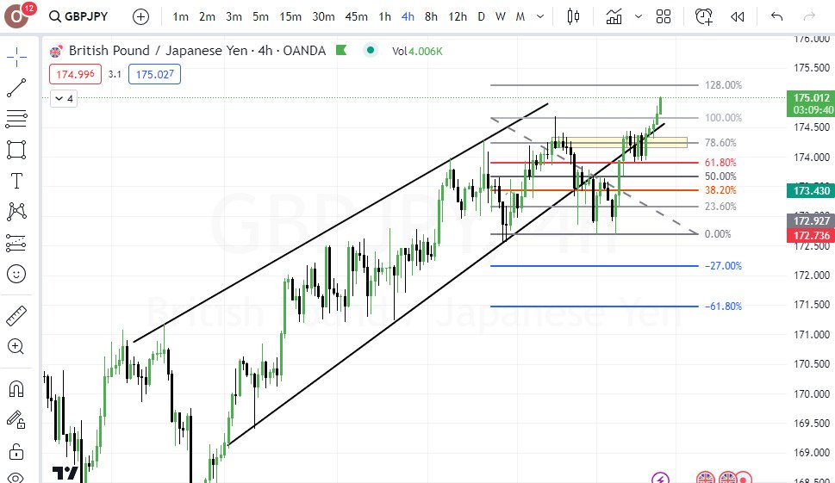Activate the zoom in tool
Image resolution: width=835 pixels, height=483 pixels.
[16, 347]
